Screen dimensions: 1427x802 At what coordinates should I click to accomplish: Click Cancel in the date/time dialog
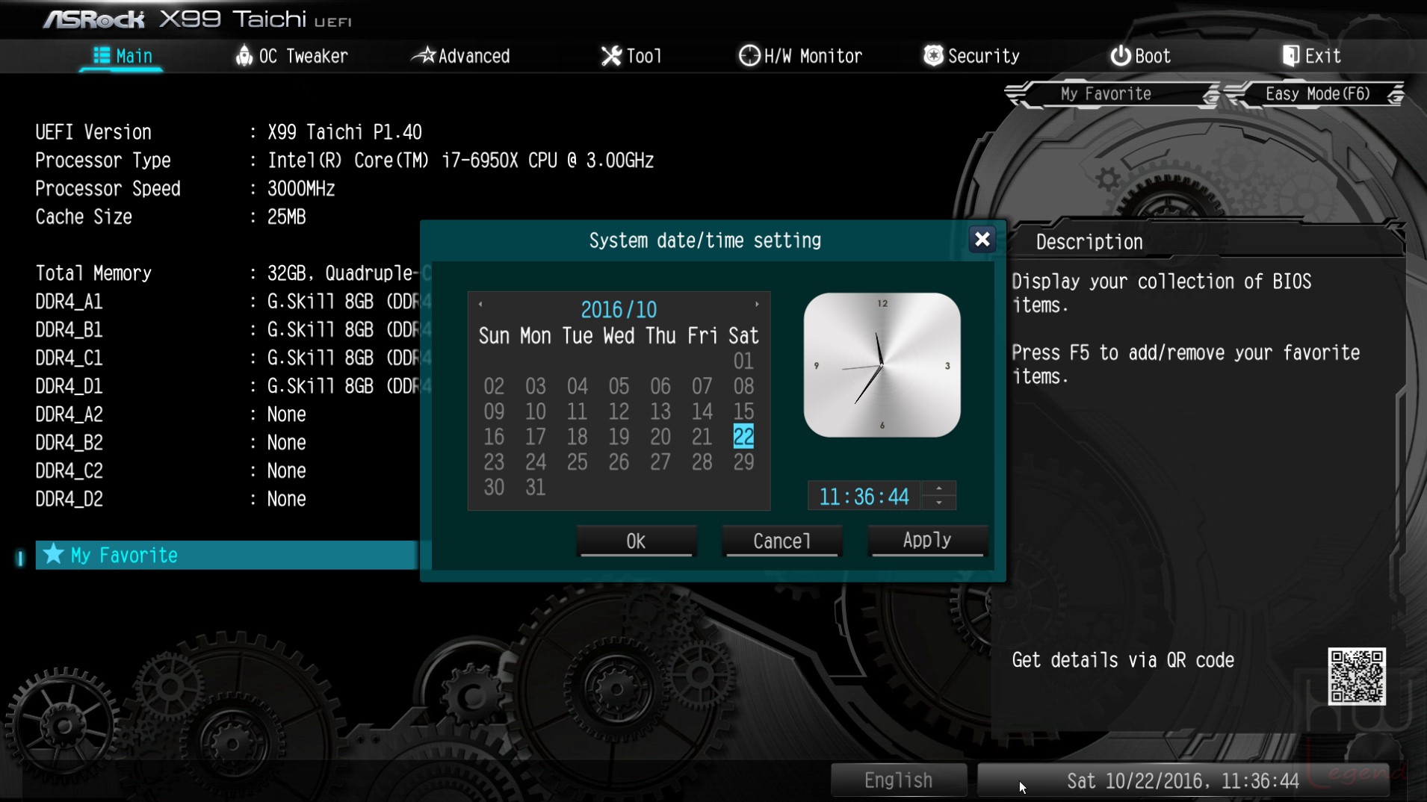(x=782, y=541)
